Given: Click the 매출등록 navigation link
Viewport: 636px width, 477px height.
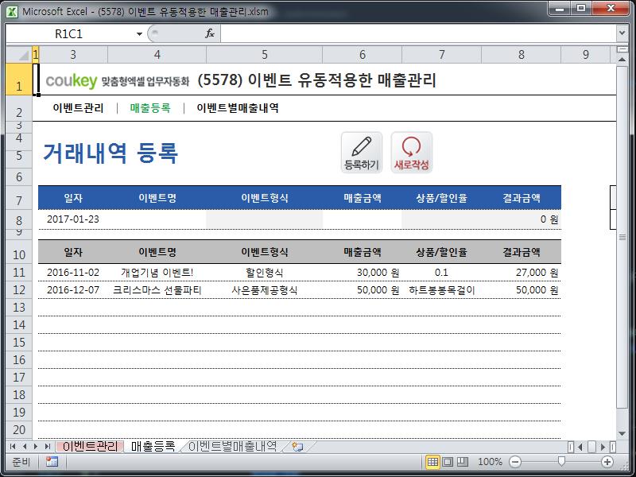Looking at the screenshot, I should pos(150,108).
